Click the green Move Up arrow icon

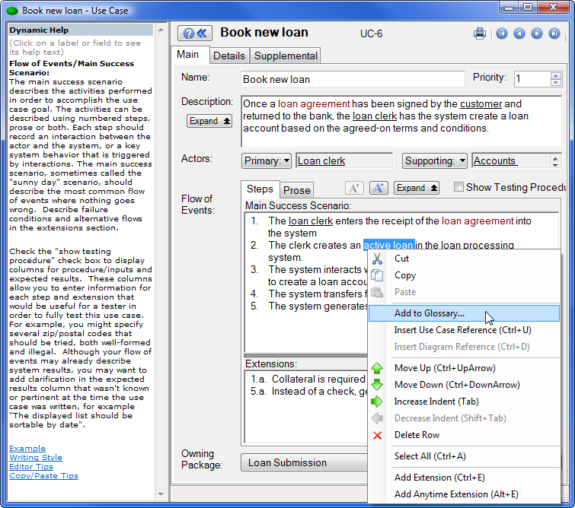[x=377, y=368]
